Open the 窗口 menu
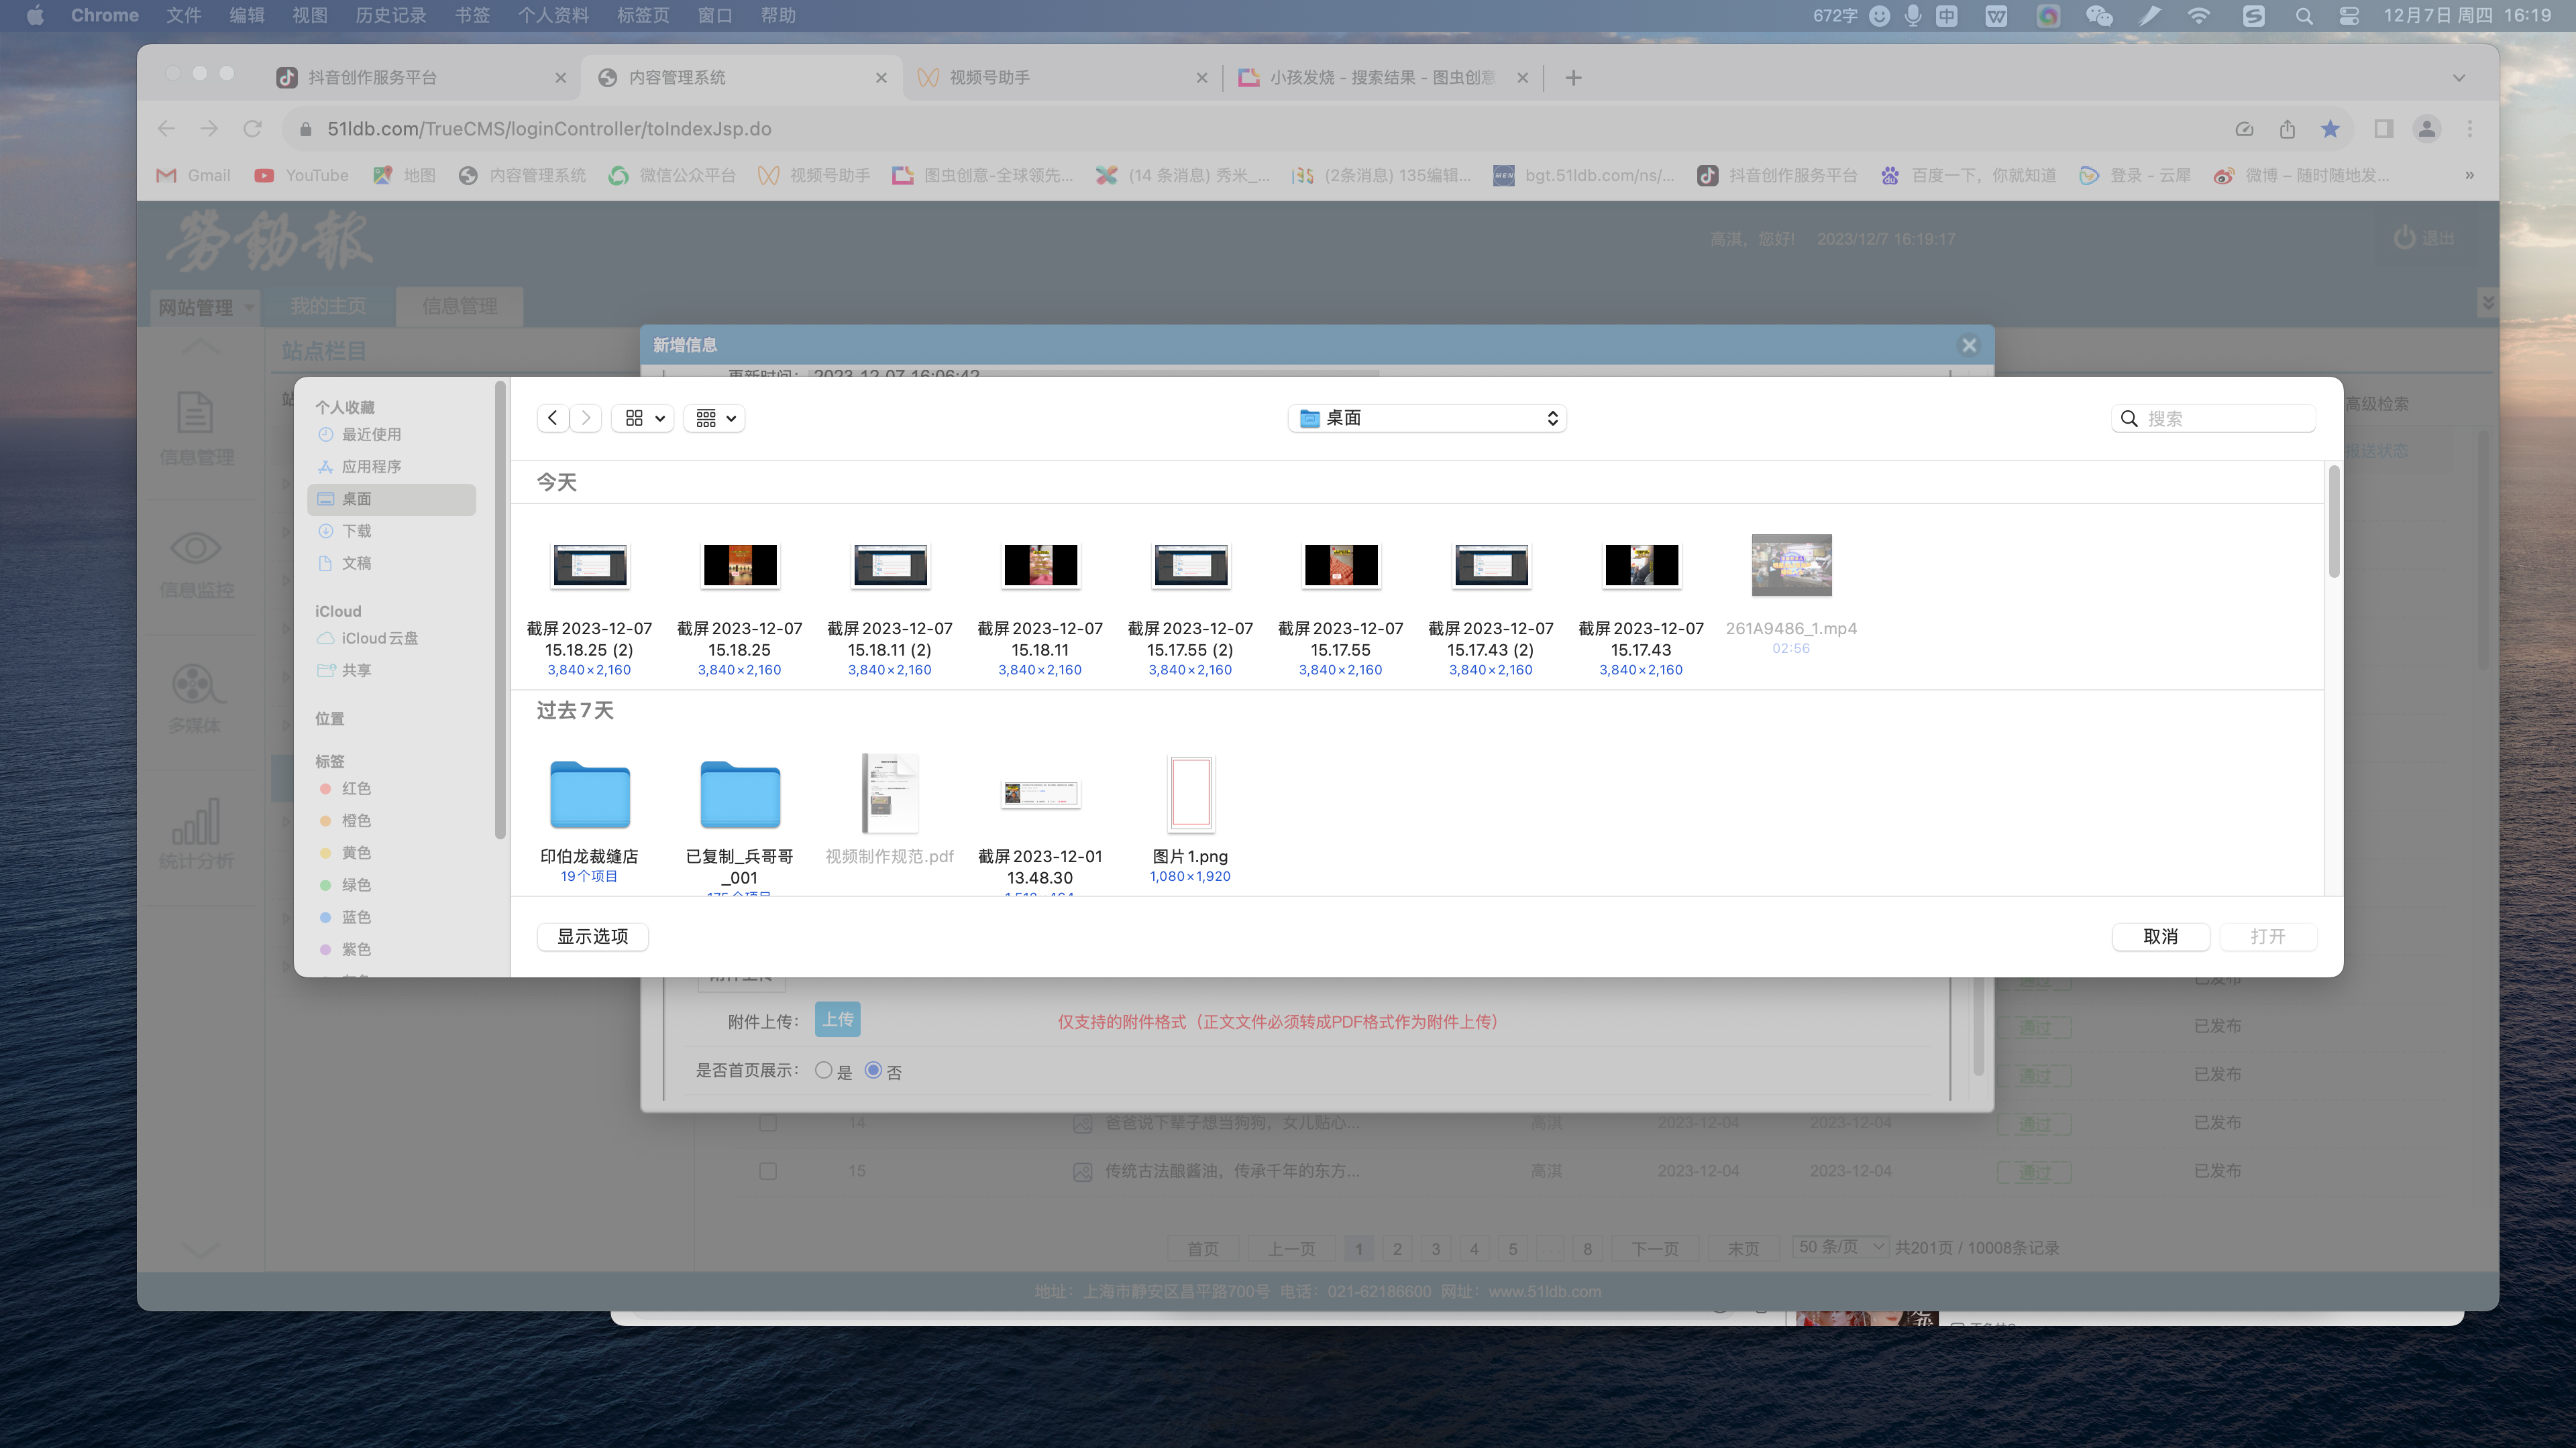The image size is (2576, 1448). point(715,15)
